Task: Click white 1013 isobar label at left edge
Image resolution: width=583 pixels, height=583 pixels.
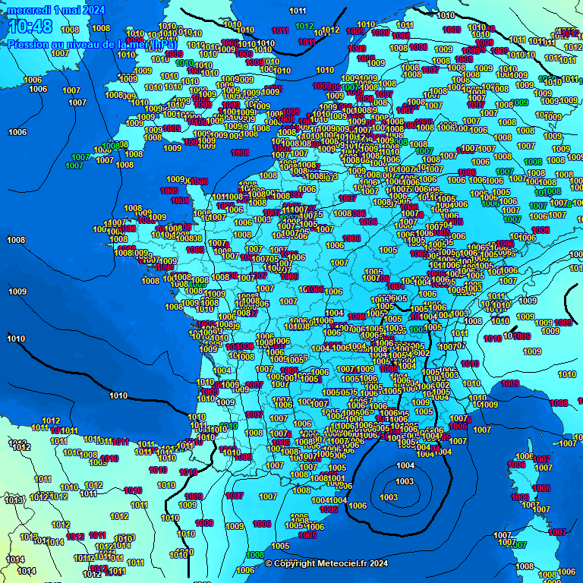Action: tap(14, 500)
